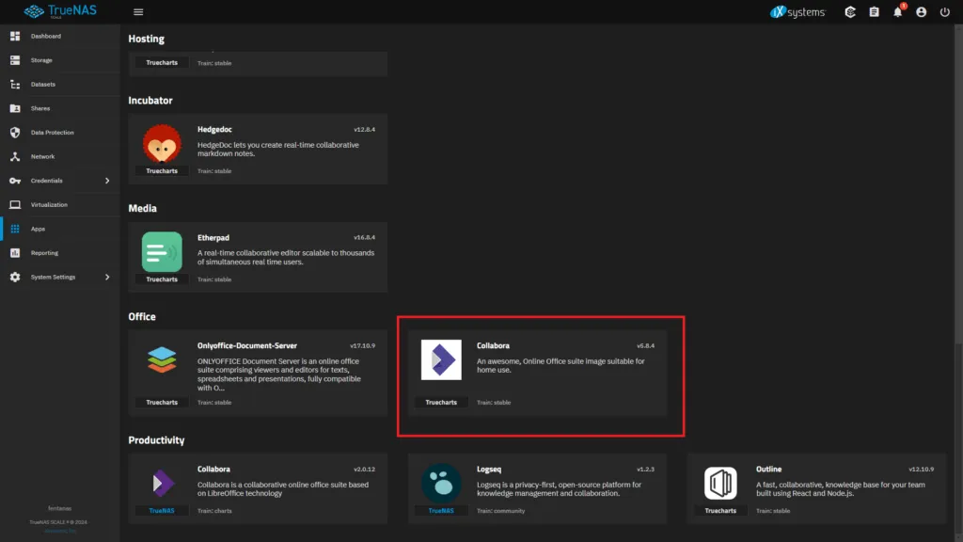This screenshot has height=542, width=963.
Task: Open the iXsystems task manager clipboard icon
Action: (873, 12)
